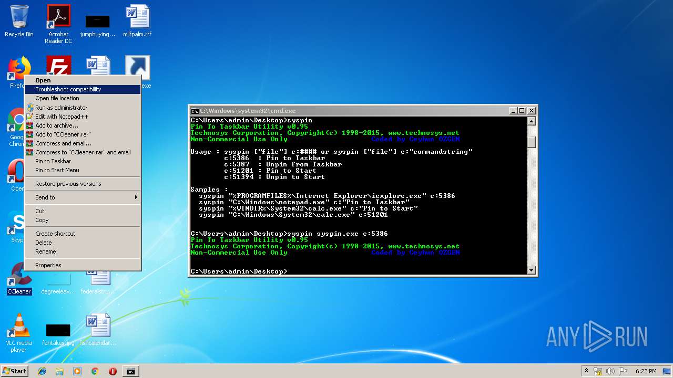
Task: Select the fishcalendar document icon
Action: [x=98, y=330]
